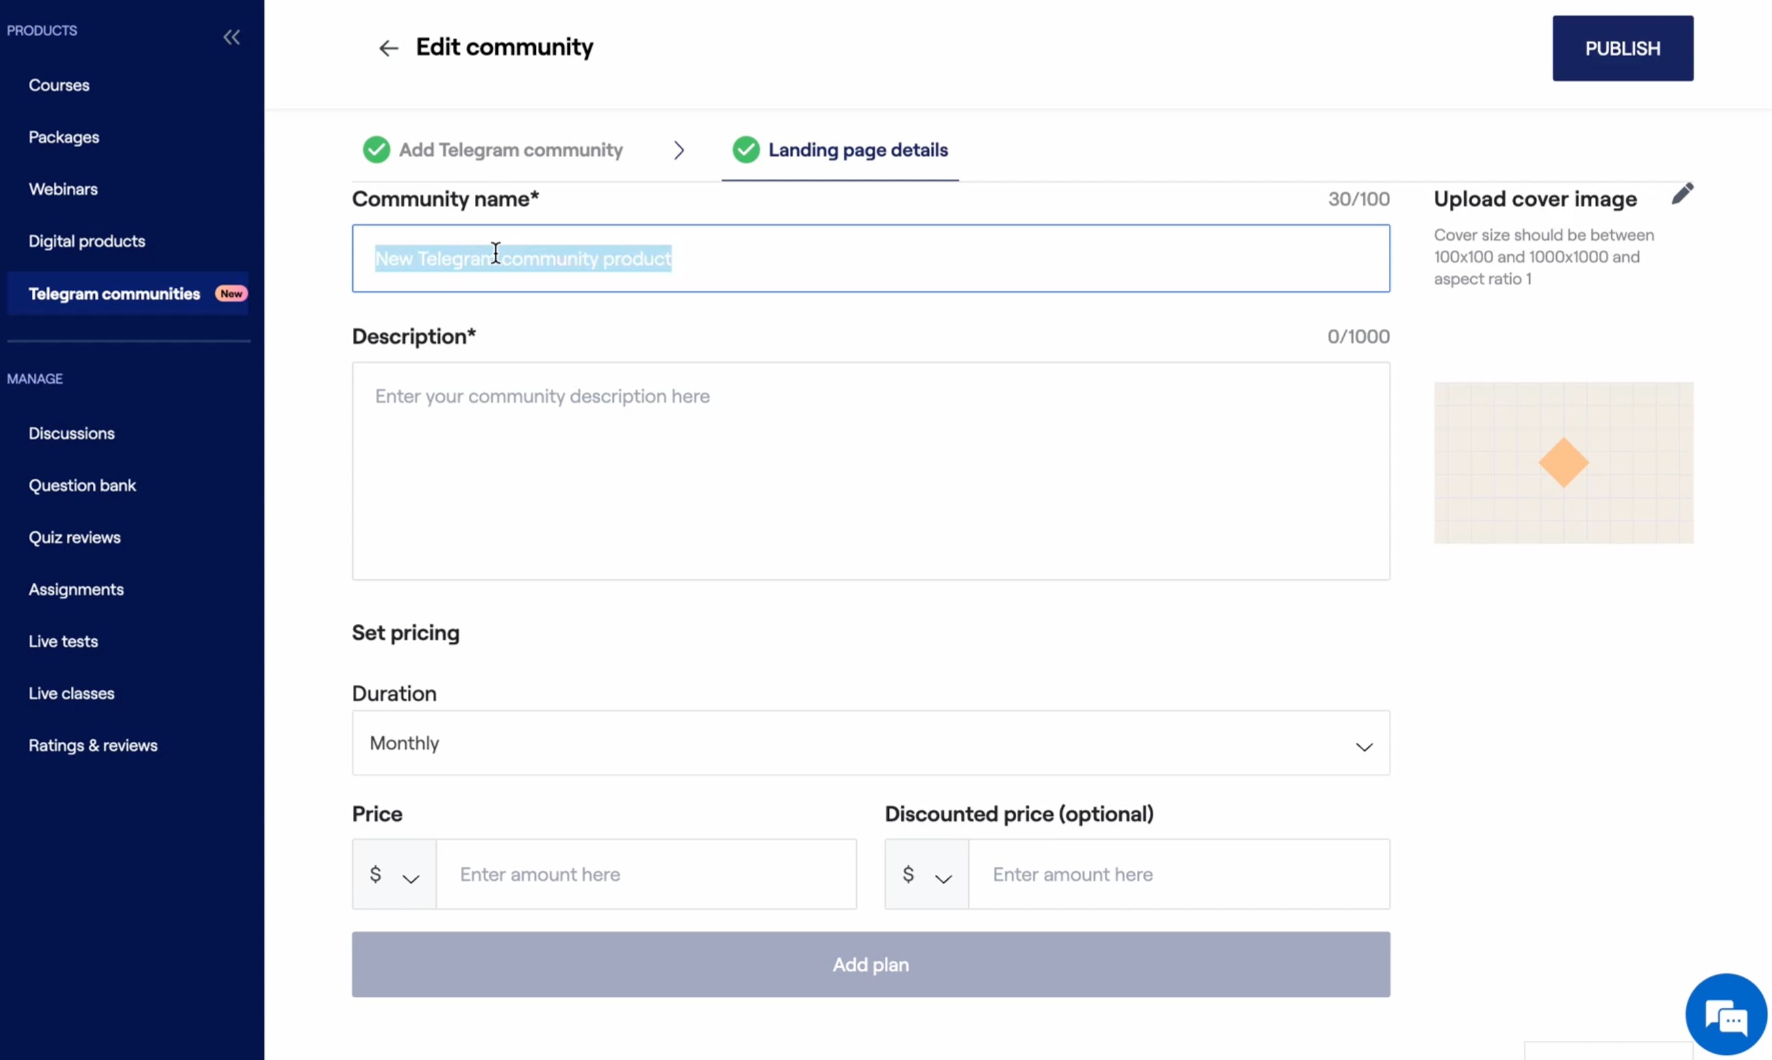The width and height of the screenshot is (1772, 1060).
Task: Switch to Add Telegram community step
Action: [x=510, y=150]
